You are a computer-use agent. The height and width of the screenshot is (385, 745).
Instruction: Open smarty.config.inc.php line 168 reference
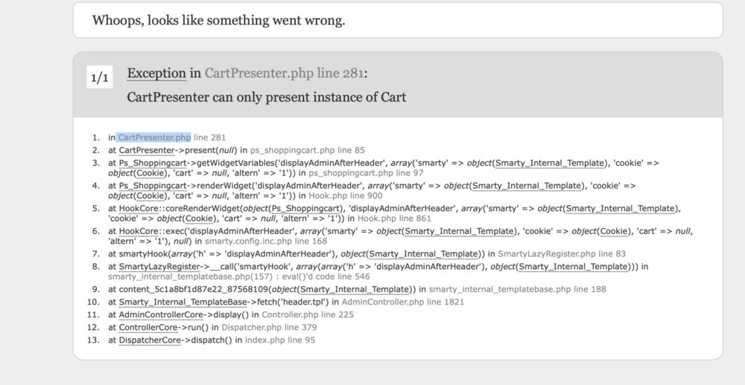click(266, 242)
